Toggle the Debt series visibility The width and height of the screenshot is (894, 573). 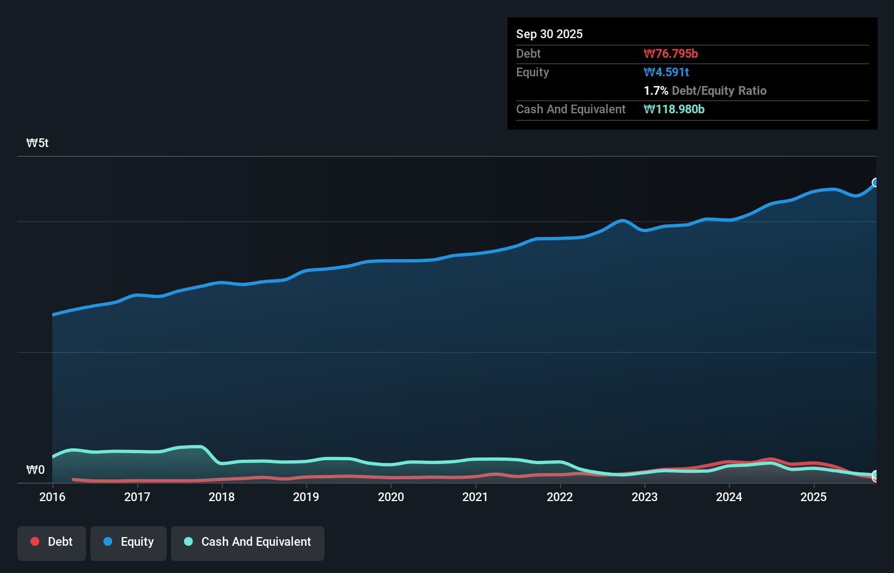(x=51, y=542)
